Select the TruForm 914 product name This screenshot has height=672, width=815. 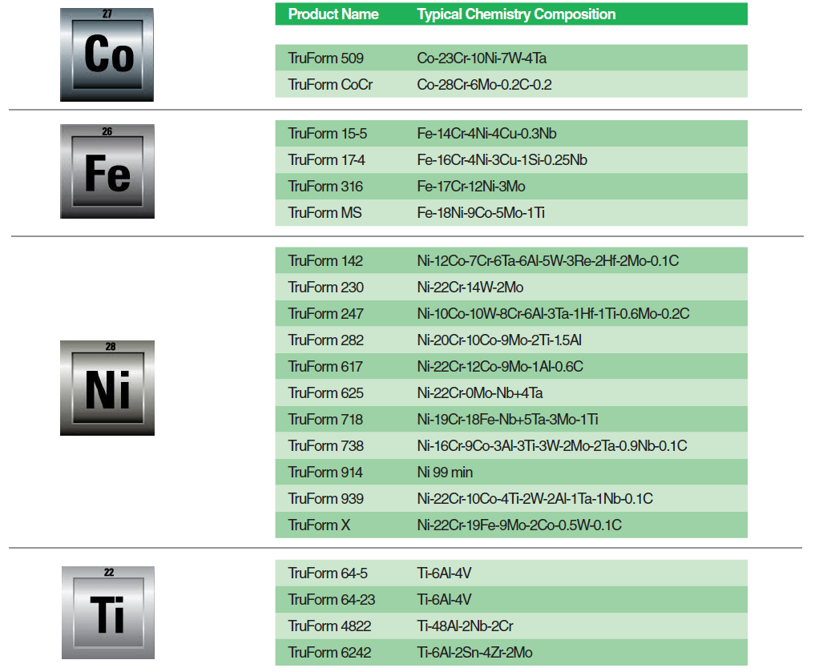(x=325, y=473)
